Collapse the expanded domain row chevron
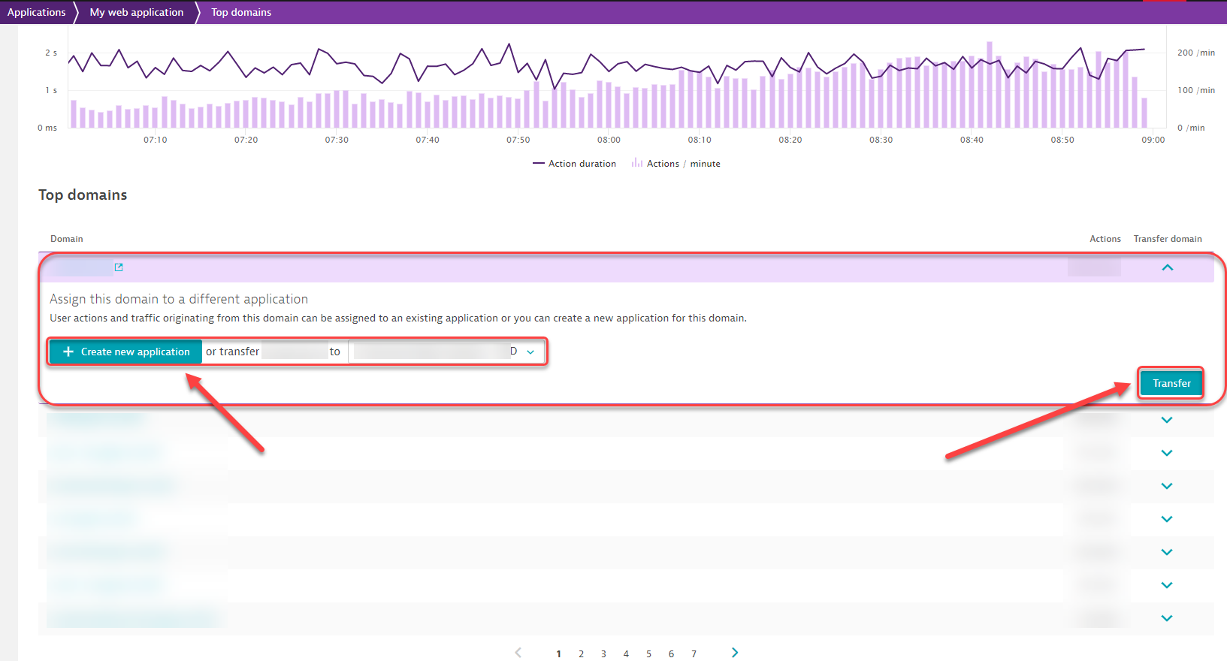Image resolution: width=1227 pixels, height=661 pixels. point(1167,267)
